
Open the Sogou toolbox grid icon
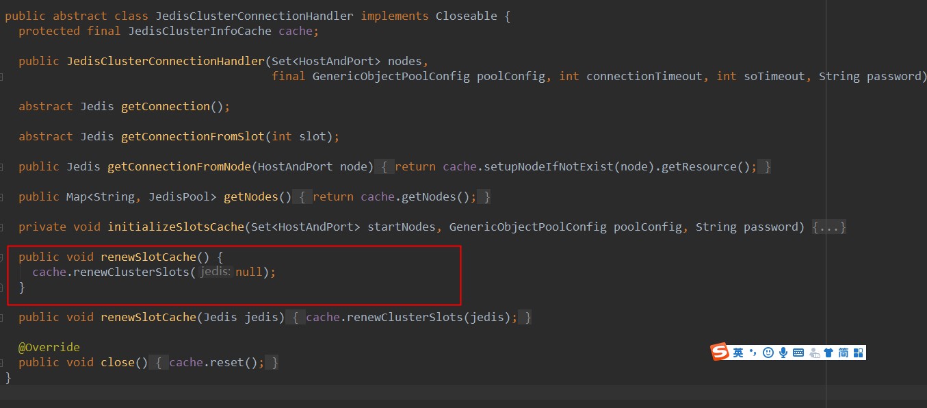(x=859, y=353)
